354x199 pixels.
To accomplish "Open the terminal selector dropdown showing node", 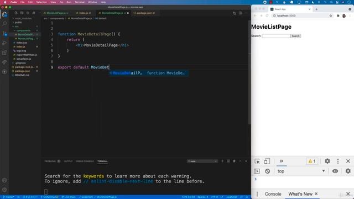I will 202,161.
